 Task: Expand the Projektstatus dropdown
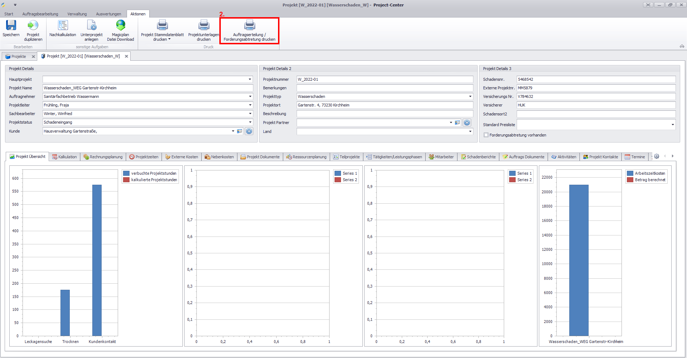[250, 122]
